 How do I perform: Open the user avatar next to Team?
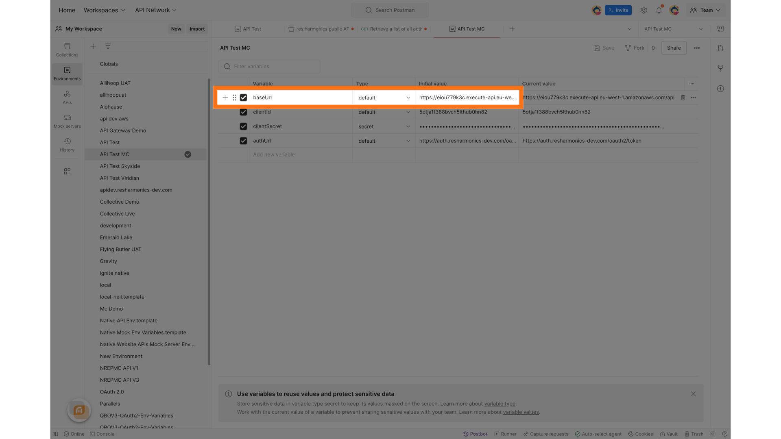pos(674,10)
